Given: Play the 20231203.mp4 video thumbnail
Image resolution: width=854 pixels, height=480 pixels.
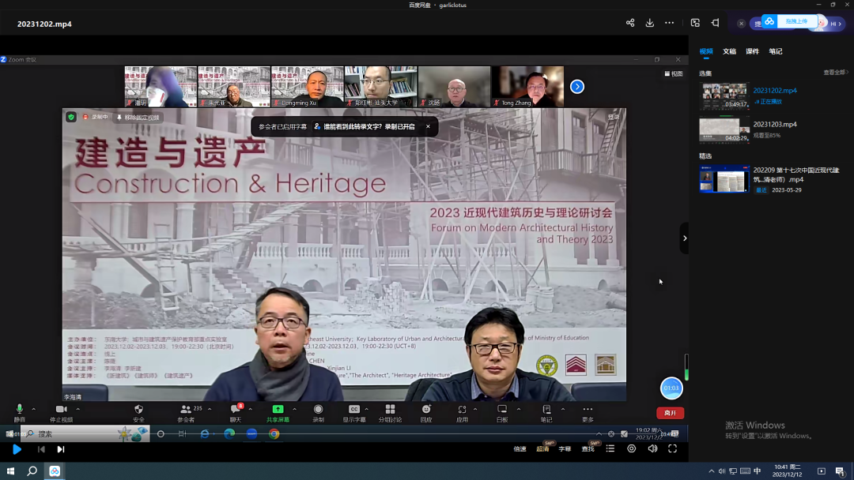Looking at the screenshot, I should point(724,129).
